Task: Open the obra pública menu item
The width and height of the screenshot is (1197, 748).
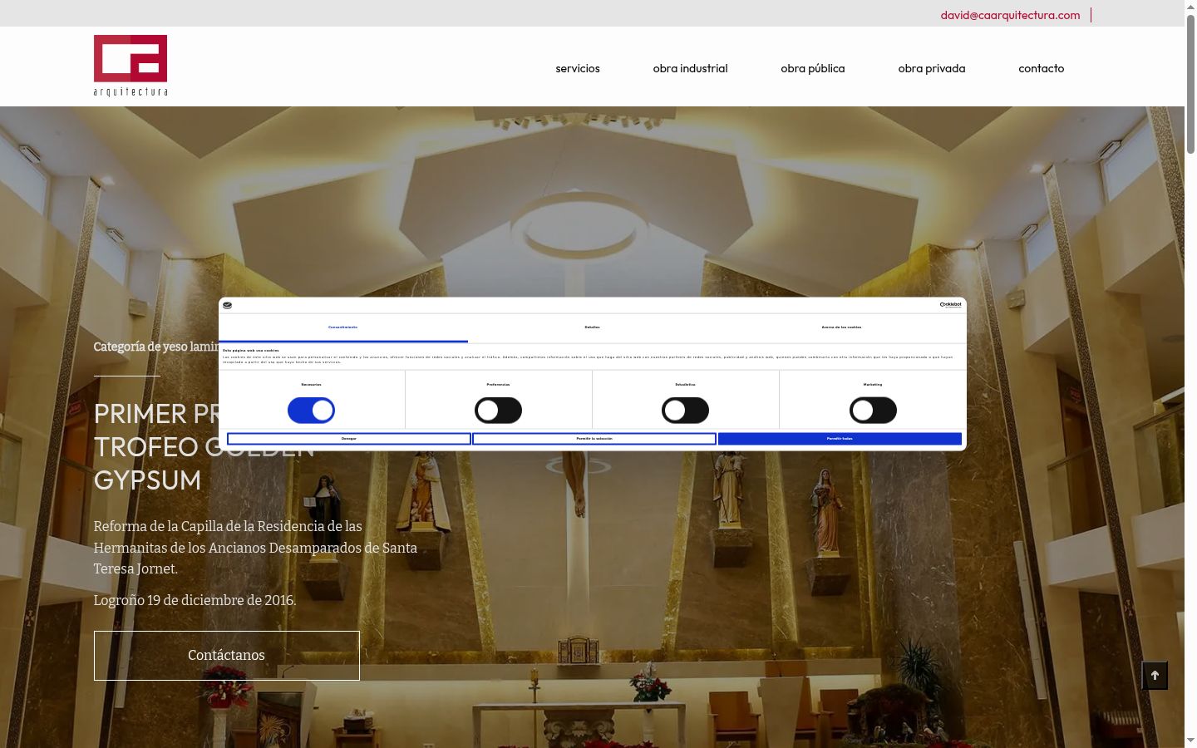Action: pos(813,68)
